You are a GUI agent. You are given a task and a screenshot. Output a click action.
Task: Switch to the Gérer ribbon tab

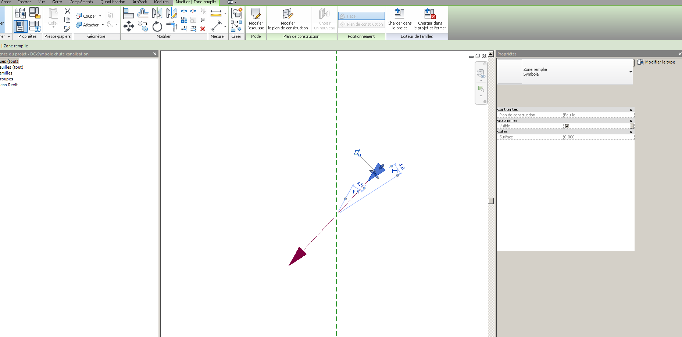pyautogui.click(x=57, y=2)
